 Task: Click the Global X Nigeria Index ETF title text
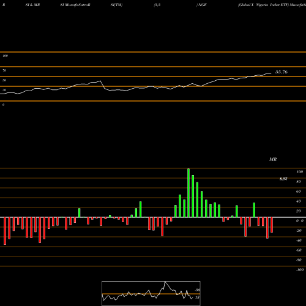tap(263, 5)
